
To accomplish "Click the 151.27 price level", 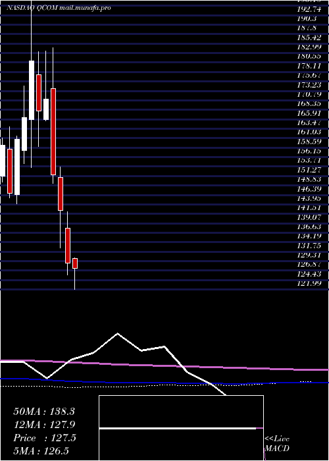I will pos(309,170).
